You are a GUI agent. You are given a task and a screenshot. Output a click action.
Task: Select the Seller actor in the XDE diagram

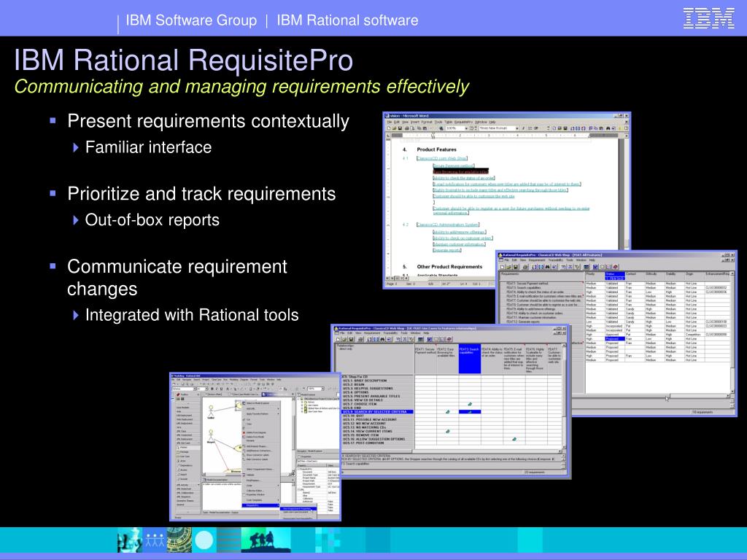tap(211, 413)
